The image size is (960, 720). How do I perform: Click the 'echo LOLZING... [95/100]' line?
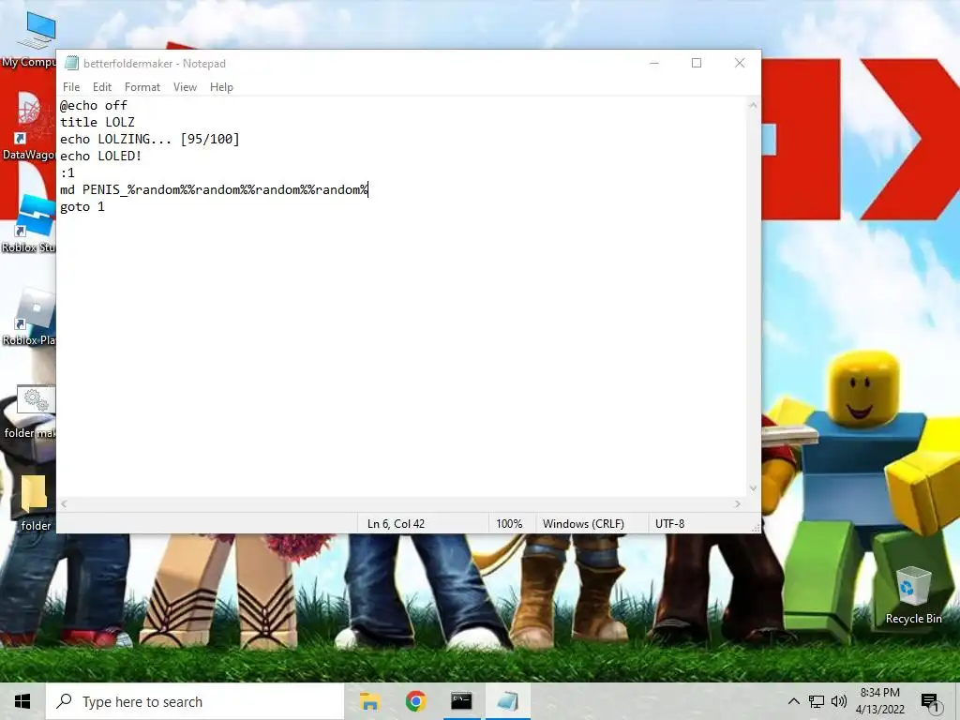(x=150, y=139)
